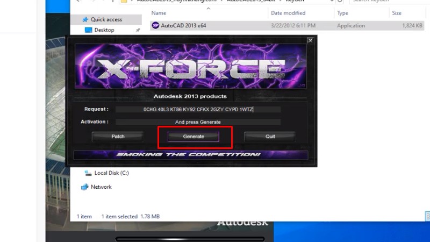Click inside the Request code field
Screen dimensions: 430x242
[198, 109]
